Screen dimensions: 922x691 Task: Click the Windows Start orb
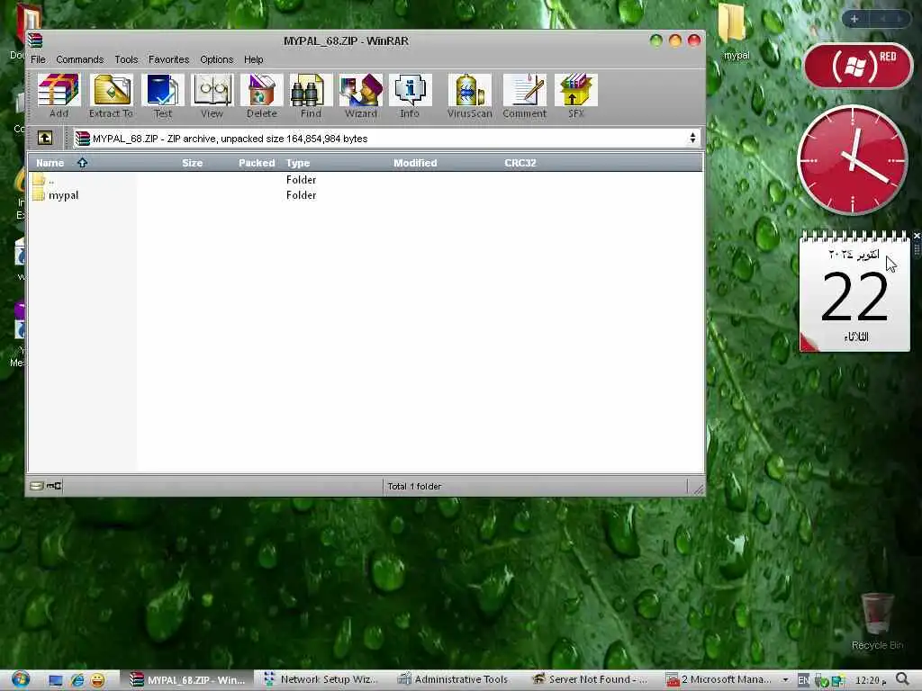[20, 680]
